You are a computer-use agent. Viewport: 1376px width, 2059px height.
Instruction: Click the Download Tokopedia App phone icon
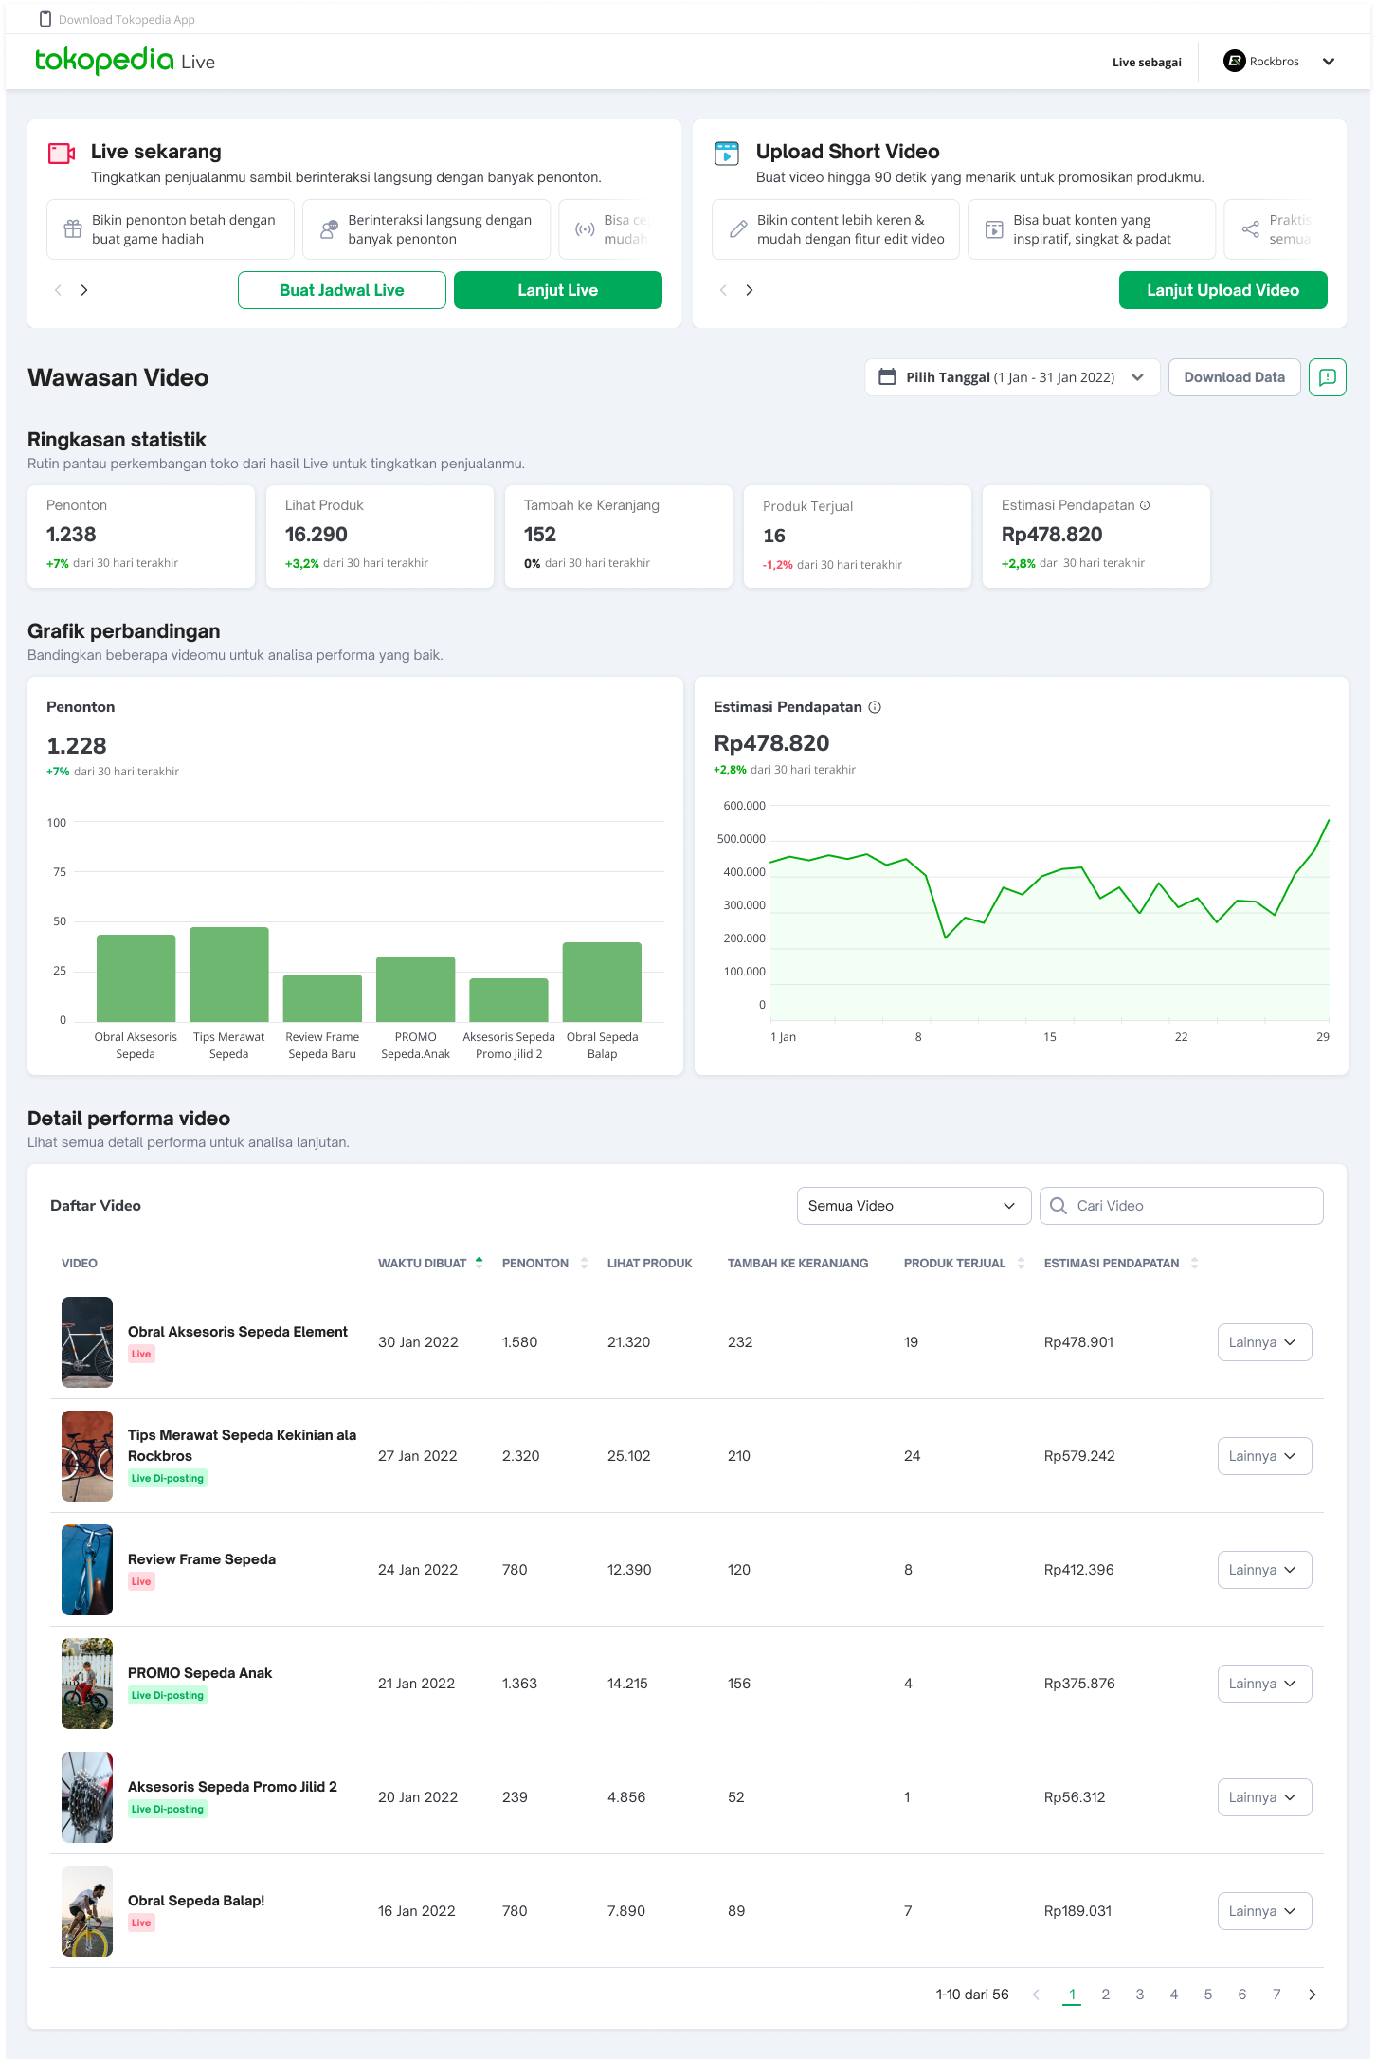pyautogui.click(x=45, y=19)
